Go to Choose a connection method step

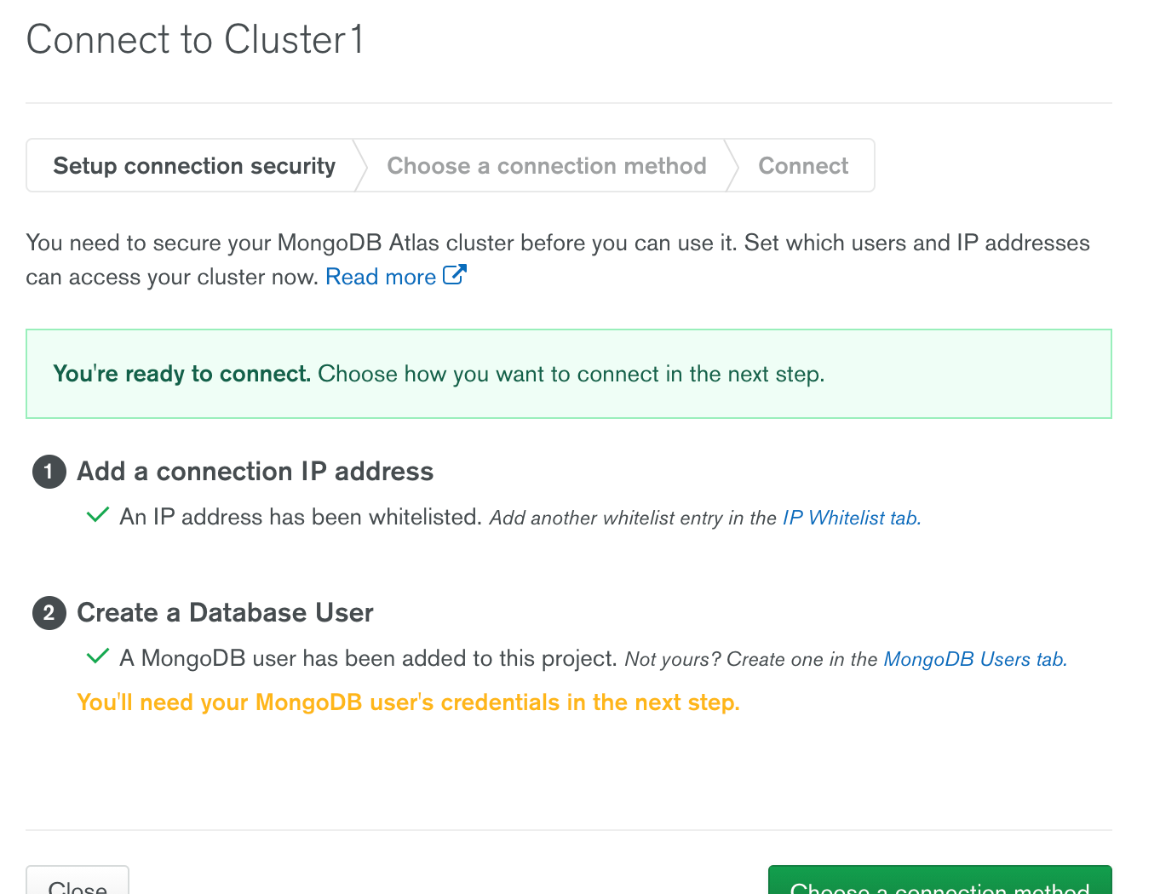[x=546, y=166]
